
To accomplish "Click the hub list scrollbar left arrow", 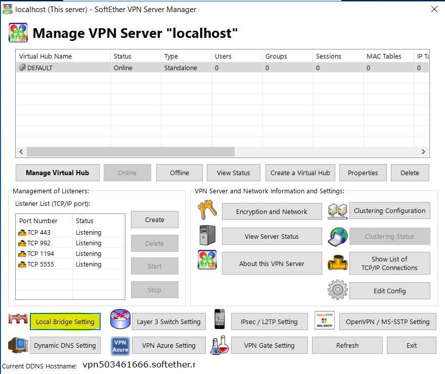I will click(x=21, y=151).
